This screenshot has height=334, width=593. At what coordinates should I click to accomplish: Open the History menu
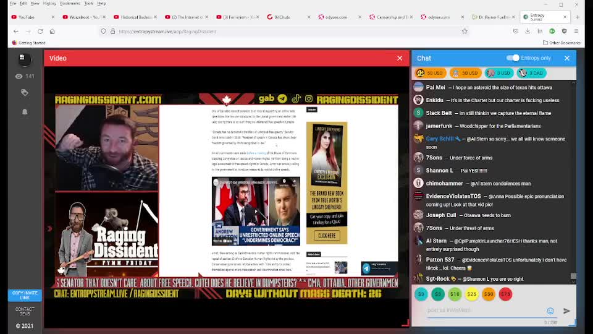(49, 4)
